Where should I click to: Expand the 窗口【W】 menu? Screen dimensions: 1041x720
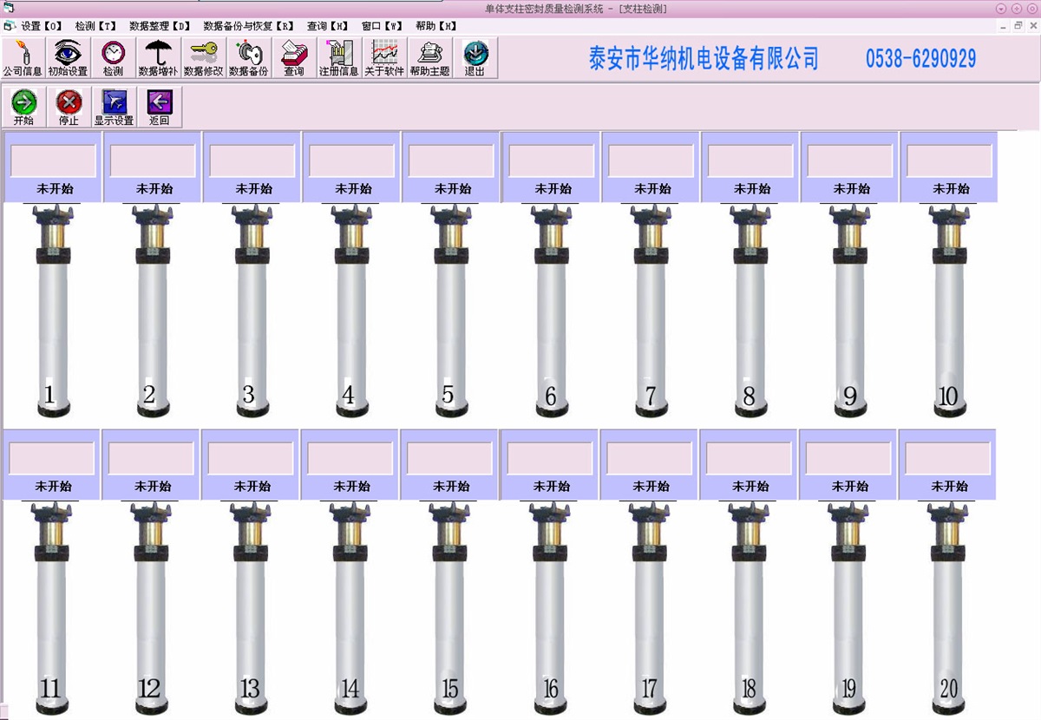pyautogui.click(x=383, y=26)
